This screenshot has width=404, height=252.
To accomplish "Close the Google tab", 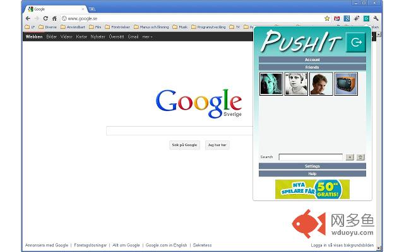I will click(83, 9).
